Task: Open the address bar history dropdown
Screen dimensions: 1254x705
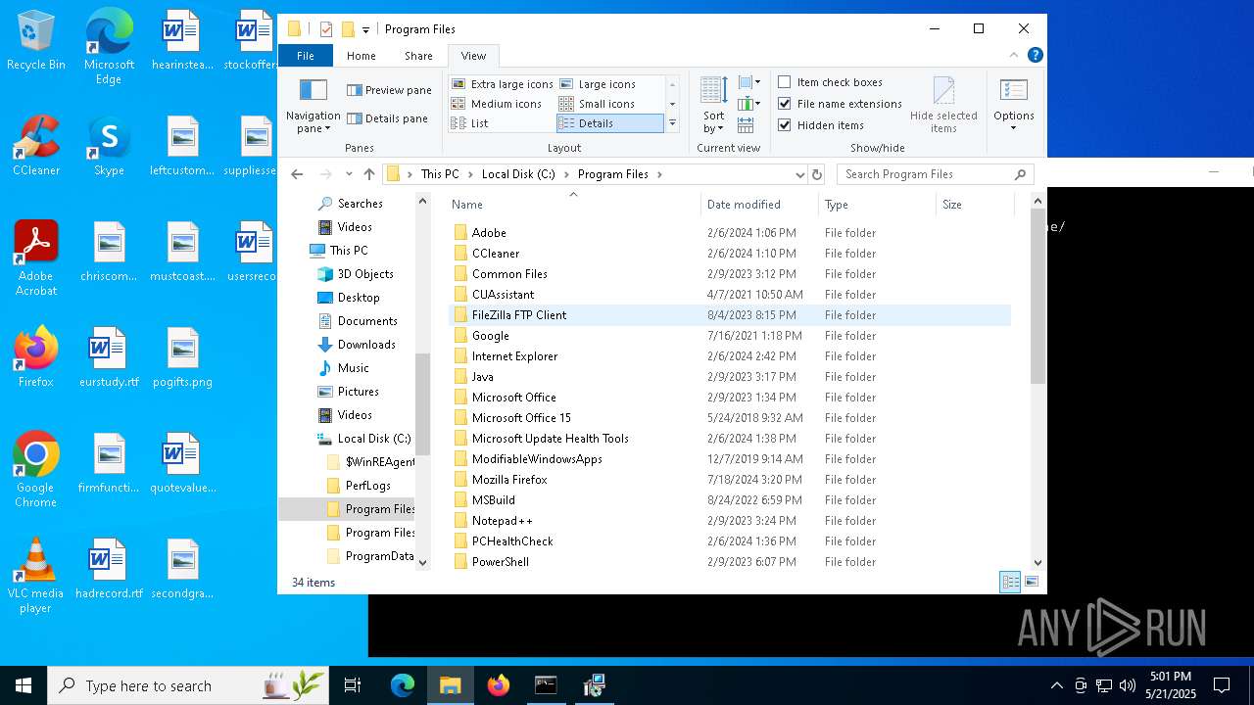Action: (800, 174)
